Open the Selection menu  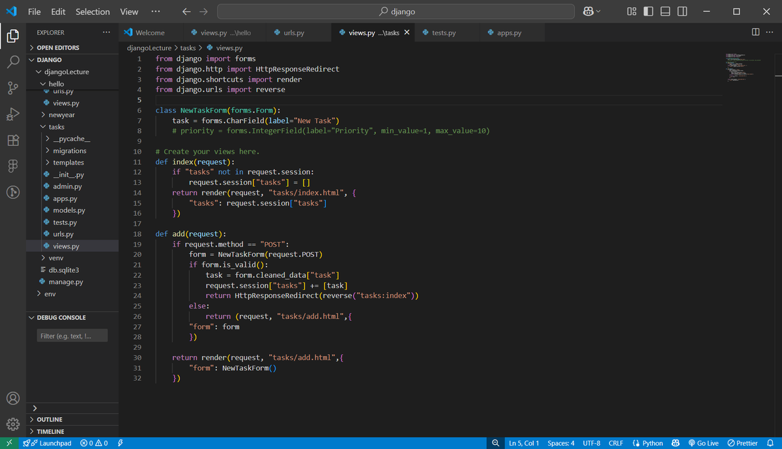pyautogui.click(x=93, y=11)
